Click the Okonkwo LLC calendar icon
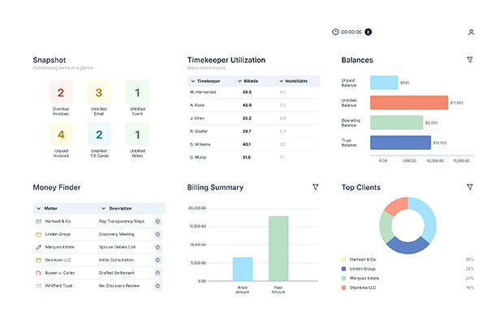This screenshot has height=324, width=487. (x=38, y=260)
